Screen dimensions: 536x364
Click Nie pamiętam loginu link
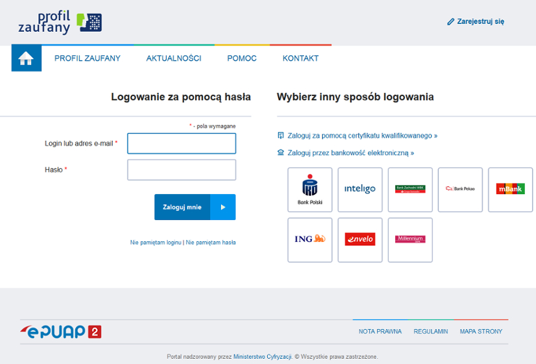(156, 243)
